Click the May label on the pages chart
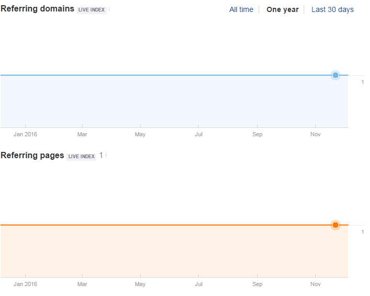This screenshot has width=370, height=296. 140,285
